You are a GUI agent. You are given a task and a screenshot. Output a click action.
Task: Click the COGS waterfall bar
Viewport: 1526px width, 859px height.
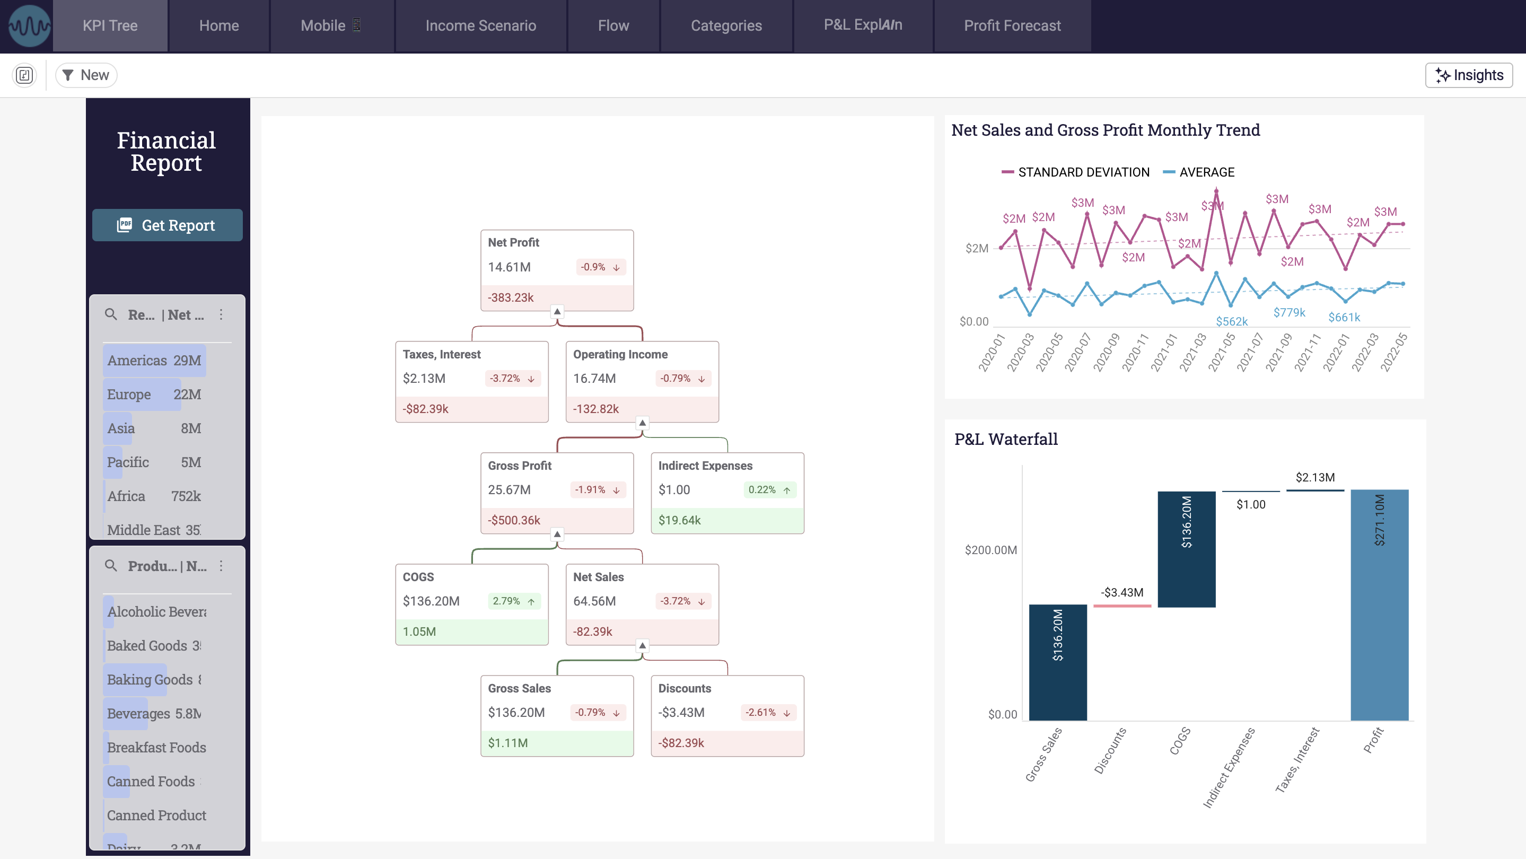pyautogui.click(x=1187, y=549)
